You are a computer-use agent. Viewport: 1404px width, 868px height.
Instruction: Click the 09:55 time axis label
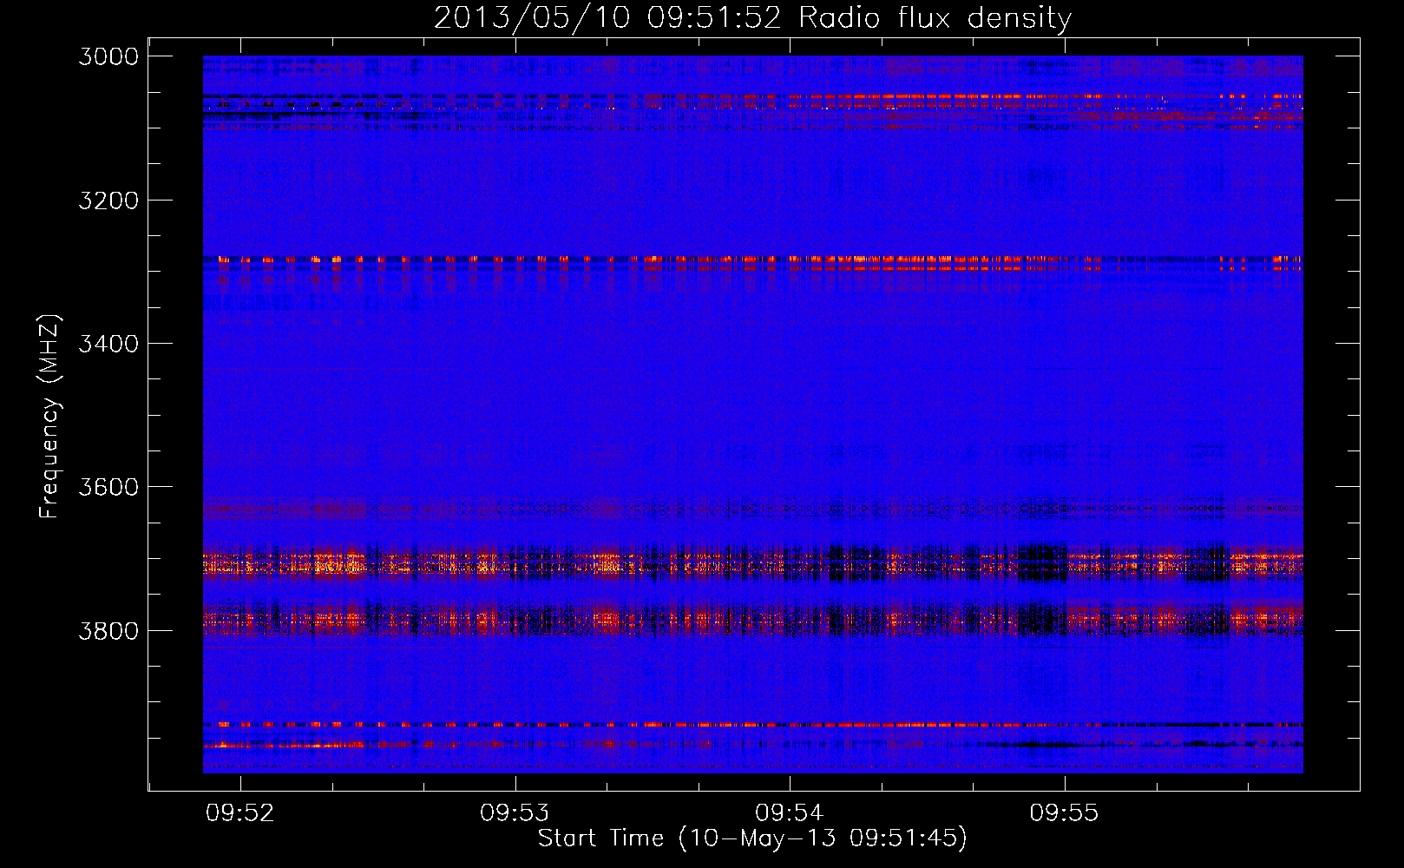1065,812
